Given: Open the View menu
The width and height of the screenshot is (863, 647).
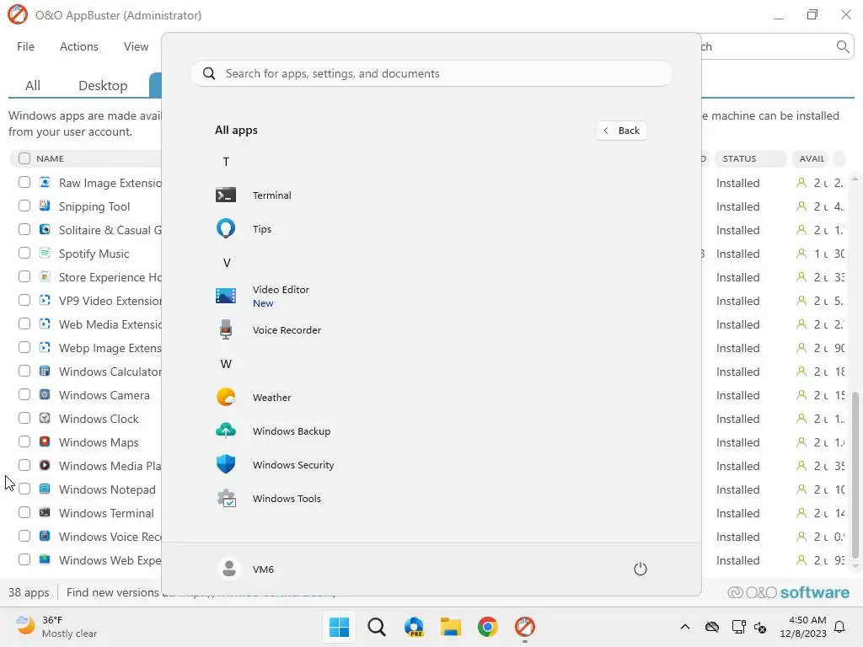Looking at the screenshot, I should click(x=136, y=47).
